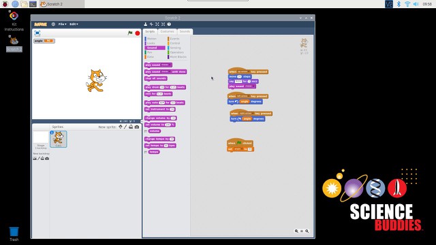436x245 pixels.
Task: Enable the tempo reporter checkbox
Action: [145, 152]
